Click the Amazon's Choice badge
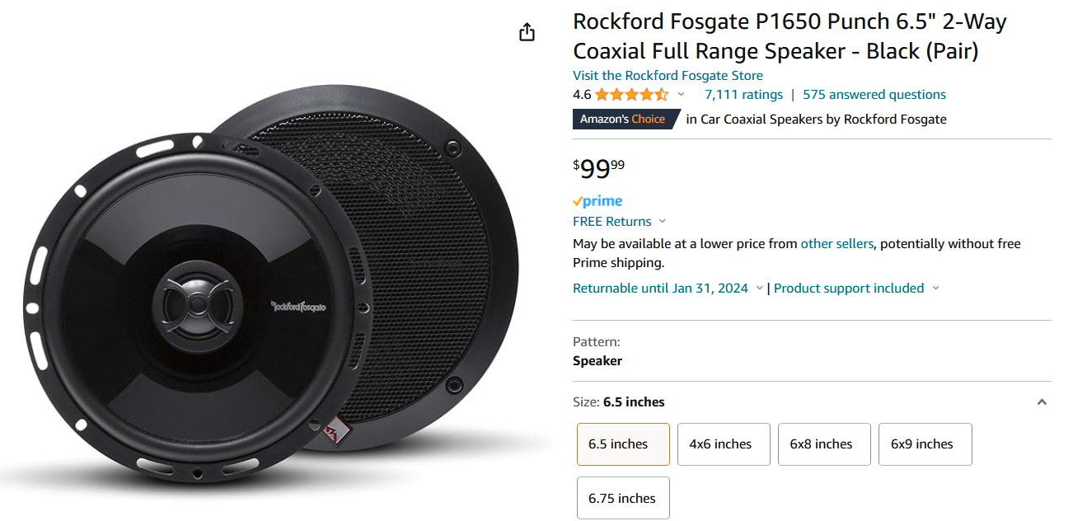The width and height of the screenshot is (1073, 521). tap(624, 120)
